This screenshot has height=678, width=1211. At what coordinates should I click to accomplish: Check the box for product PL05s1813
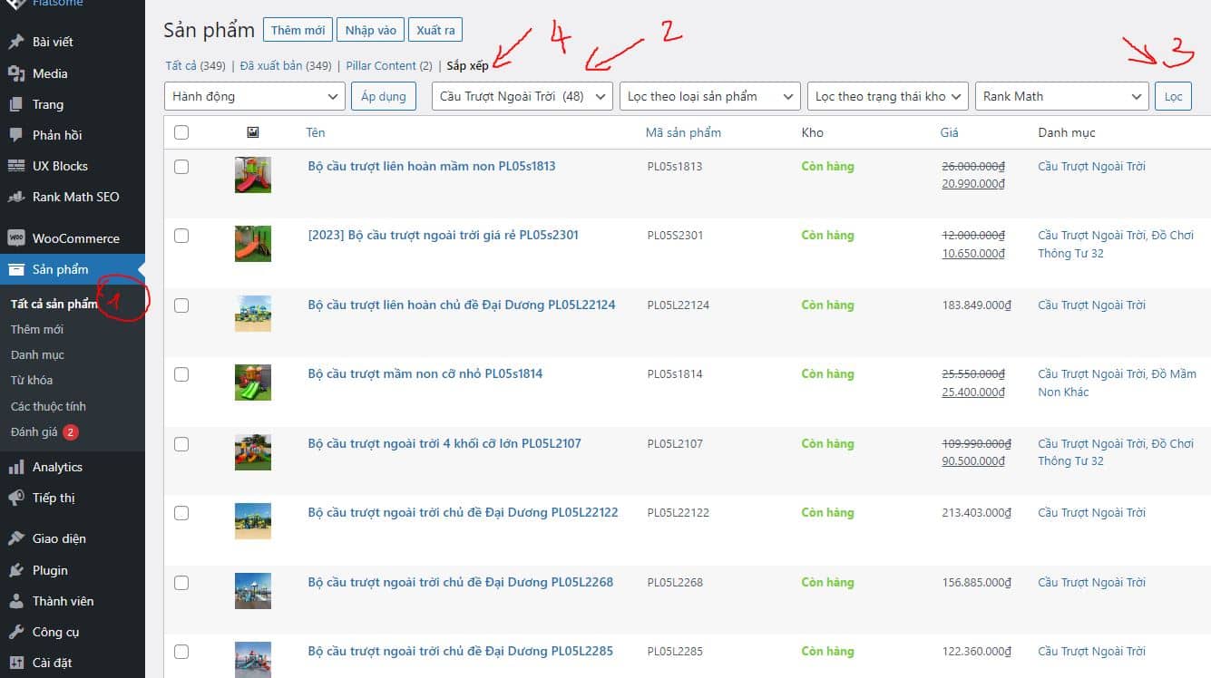pos(181,167)
